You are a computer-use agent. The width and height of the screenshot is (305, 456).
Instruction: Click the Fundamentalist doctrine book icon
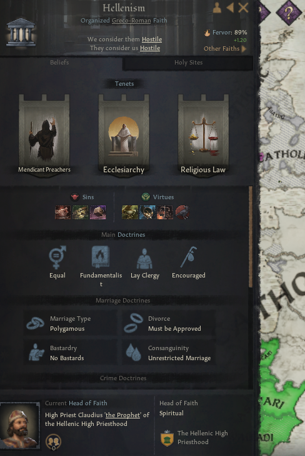(101, 257)
